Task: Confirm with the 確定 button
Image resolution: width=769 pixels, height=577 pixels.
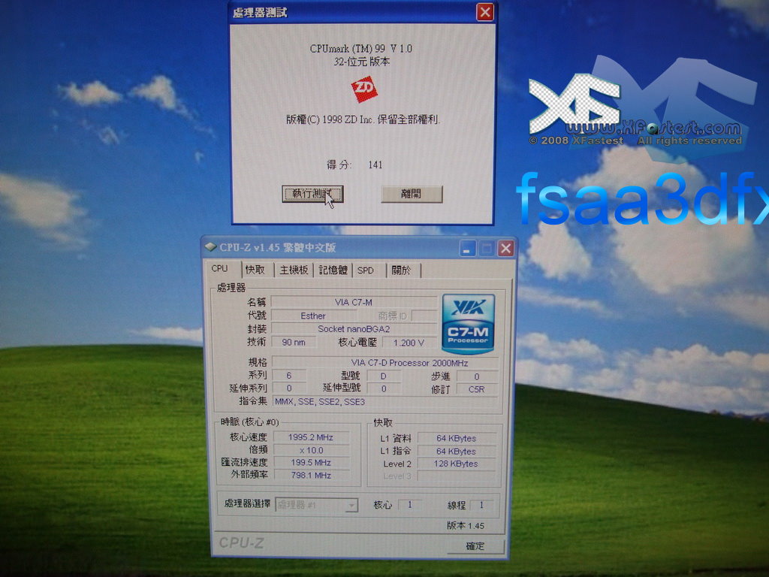Action: [475, 545]
